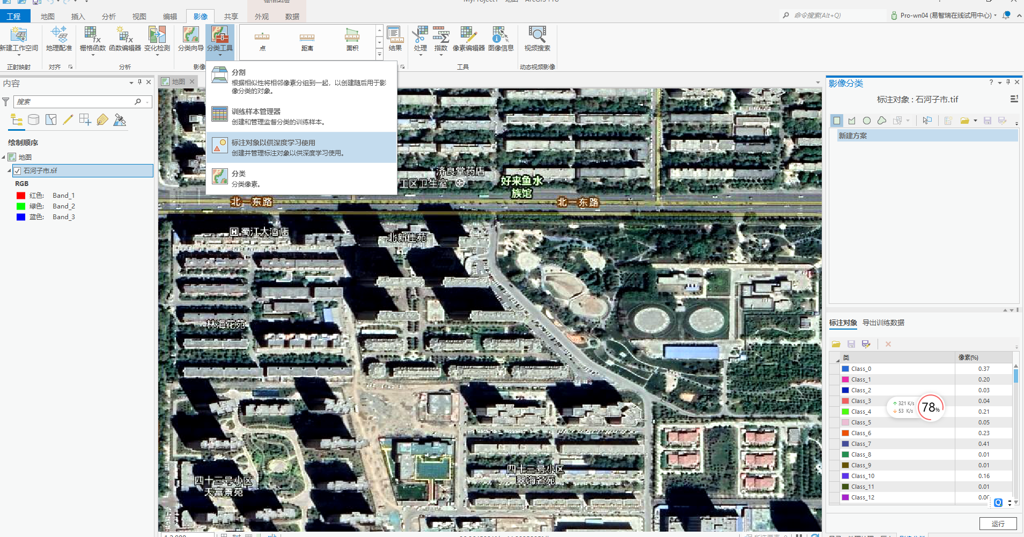The width and height of the screenshot is (1024, 537).
Task: Switch to the 分析 ribbon tab
Action: coord(109,17)
